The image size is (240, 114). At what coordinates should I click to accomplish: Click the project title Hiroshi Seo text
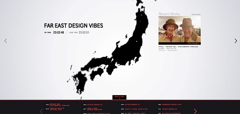click(178, 47)
